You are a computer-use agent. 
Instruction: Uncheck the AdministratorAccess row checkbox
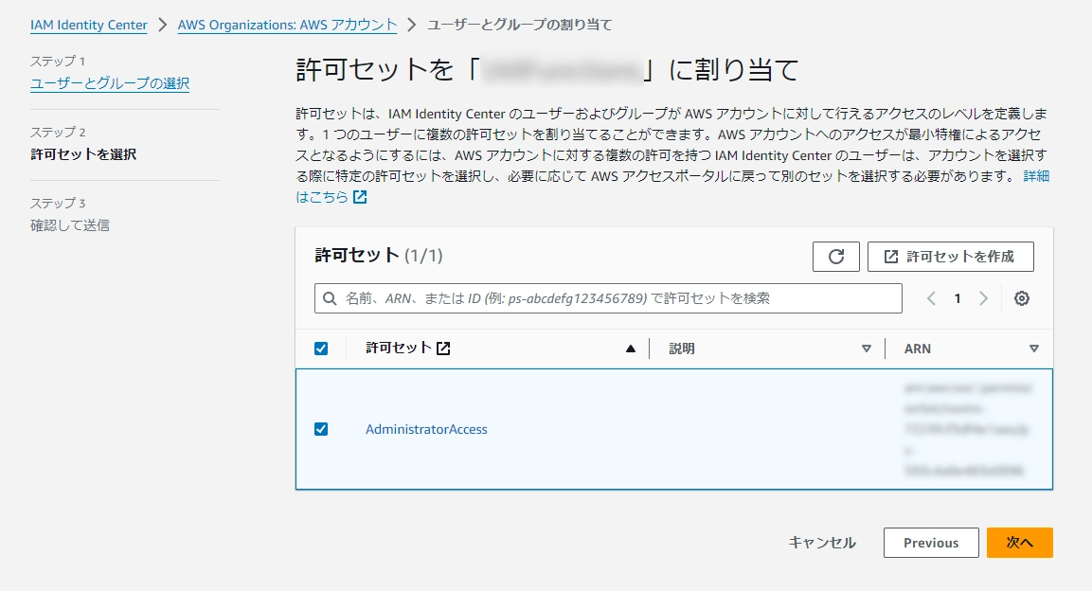tap(321, 429)
